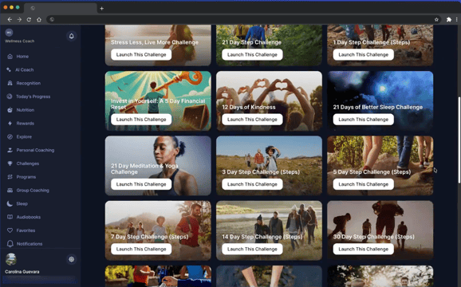Click the browser home icon

coord(39,19)
